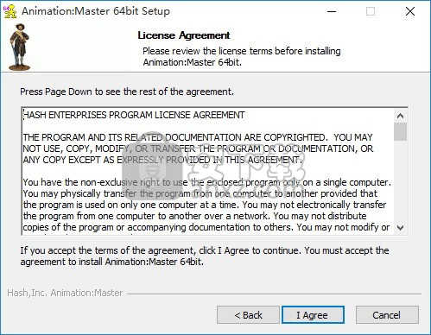Accept the license with I Agree
The image size is (431, 335).
point(313,315)
